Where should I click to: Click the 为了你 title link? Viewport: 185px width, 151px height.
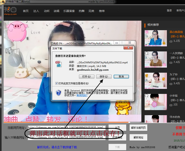pyautogui.click(x=173, y=74)
